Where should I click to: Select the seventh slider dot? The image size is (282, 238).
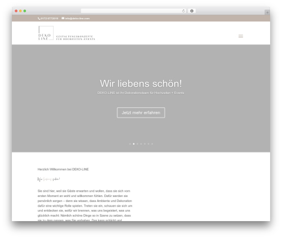[x=152, y=144]
